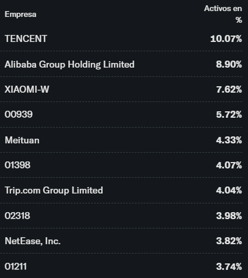The image size is (248, 278).
Task: Click the 00939 stock code
Action: (x=19, y=114)
